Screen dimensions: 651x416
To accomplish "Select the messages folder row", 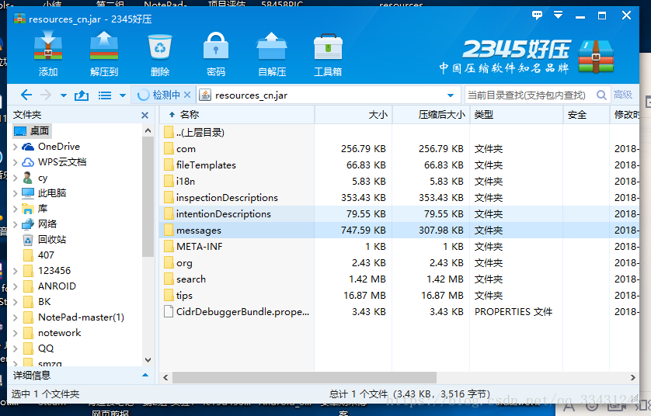I will (x=399, y=231).
